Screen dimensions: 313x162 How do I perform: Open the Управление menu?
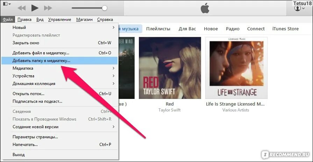60,20
